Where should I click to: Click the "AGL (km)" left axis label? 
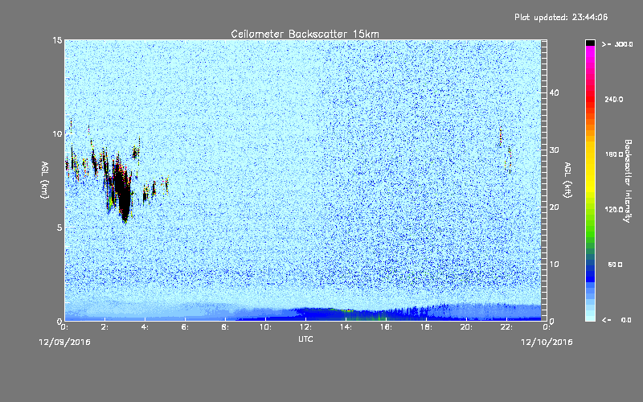pyautogui.click(x=45, y=179)
